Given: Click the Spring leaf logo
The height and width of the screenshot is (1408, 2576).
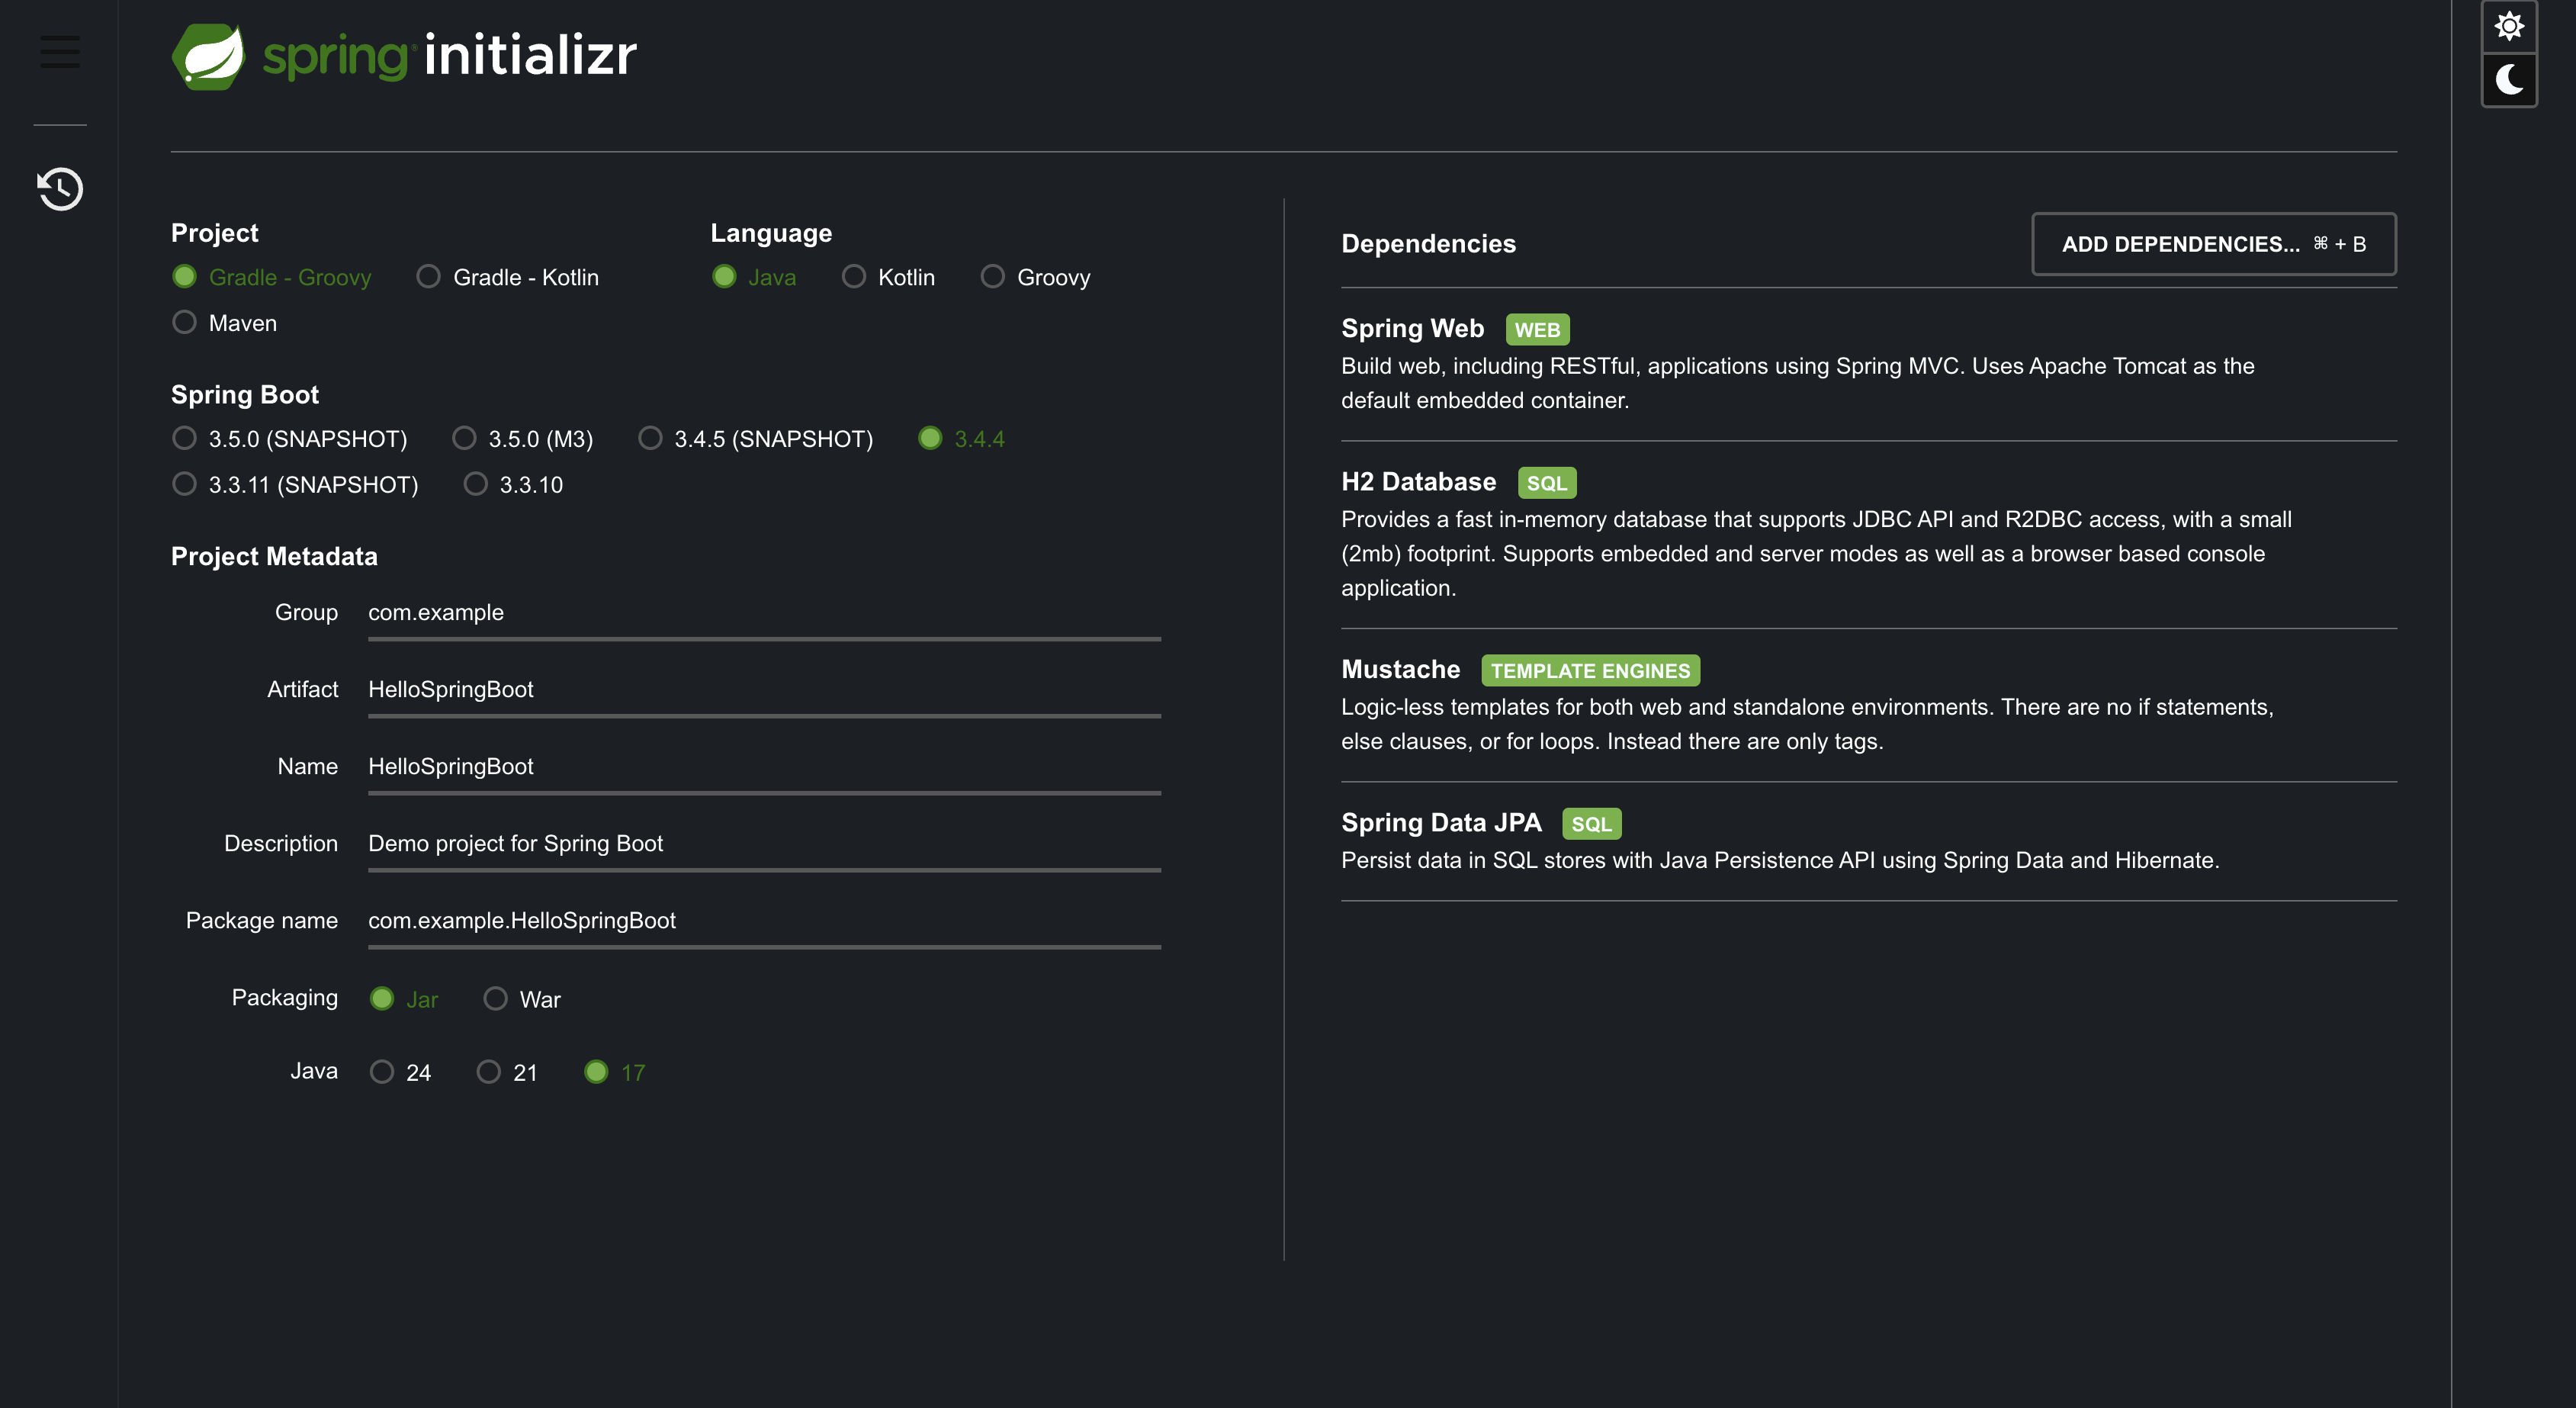Looking at the screenshot, I should [208, 56].
